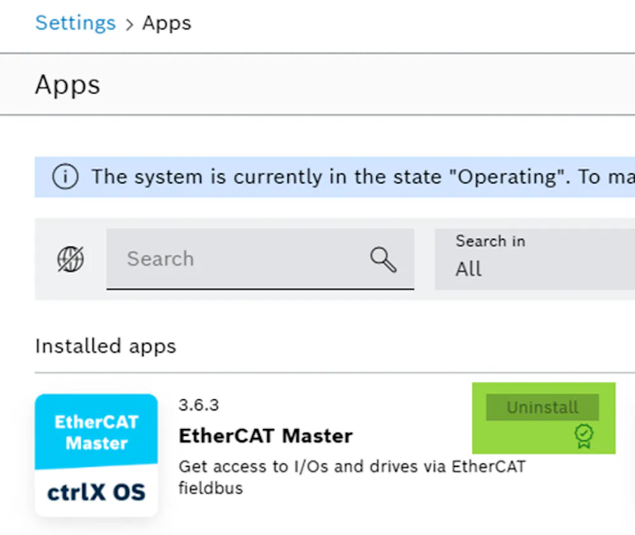Open the EtherCAT Master ctrlX OS app tile
The height and width of the screenshot is (535, 635).
97,455
